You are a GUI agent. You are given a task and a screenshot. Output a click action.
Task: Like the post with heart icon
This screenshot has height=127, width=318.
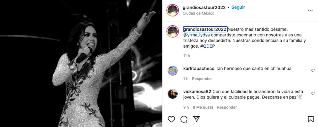click(x=171, y=119)
